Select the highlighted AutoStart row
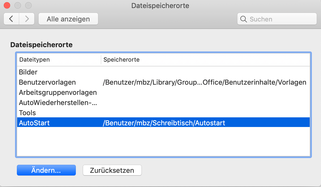 tap(163, 122)
